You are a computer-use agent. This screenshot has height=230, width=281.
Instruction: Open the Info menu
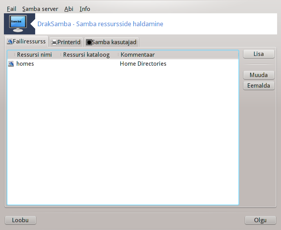[85, 9]
